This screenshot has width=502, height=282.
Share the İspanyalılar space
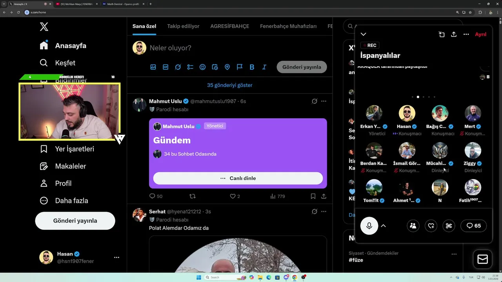pyautogui.click(x=454, y=34)
